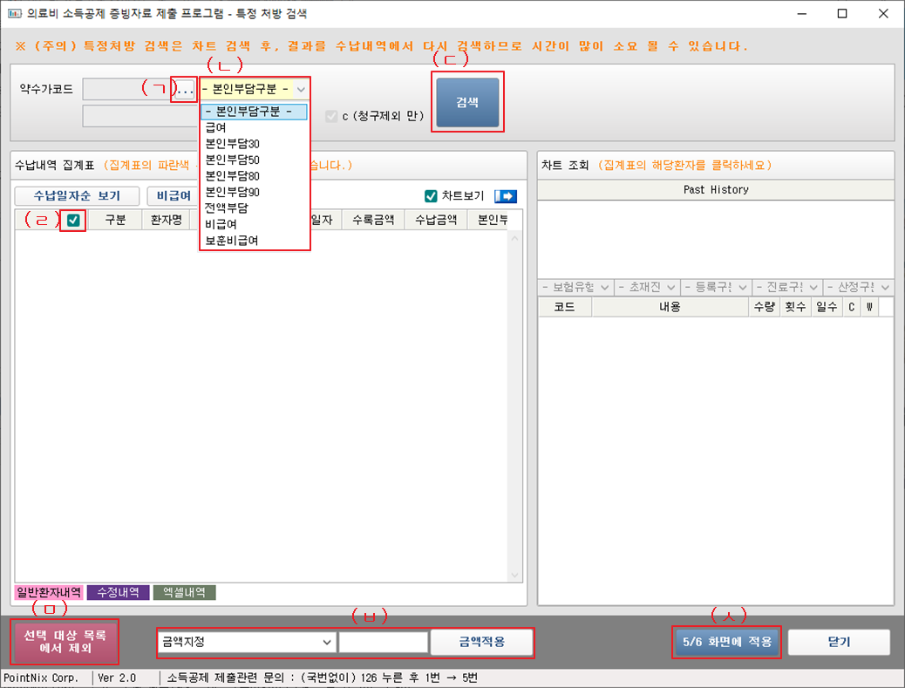Click the purple 수정내역 legend swatch
The width and height of the screenshot is (905, 688).
click(x=117, y=592)
